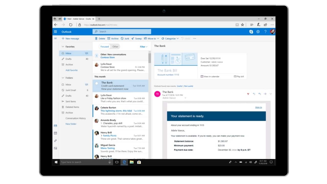Toggle read status circle on The Bank email

[x=96, y=83]
